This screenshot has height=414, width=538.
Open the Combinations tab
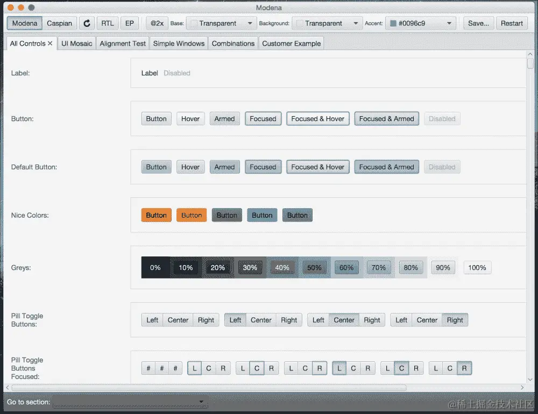tap(233, 43)
